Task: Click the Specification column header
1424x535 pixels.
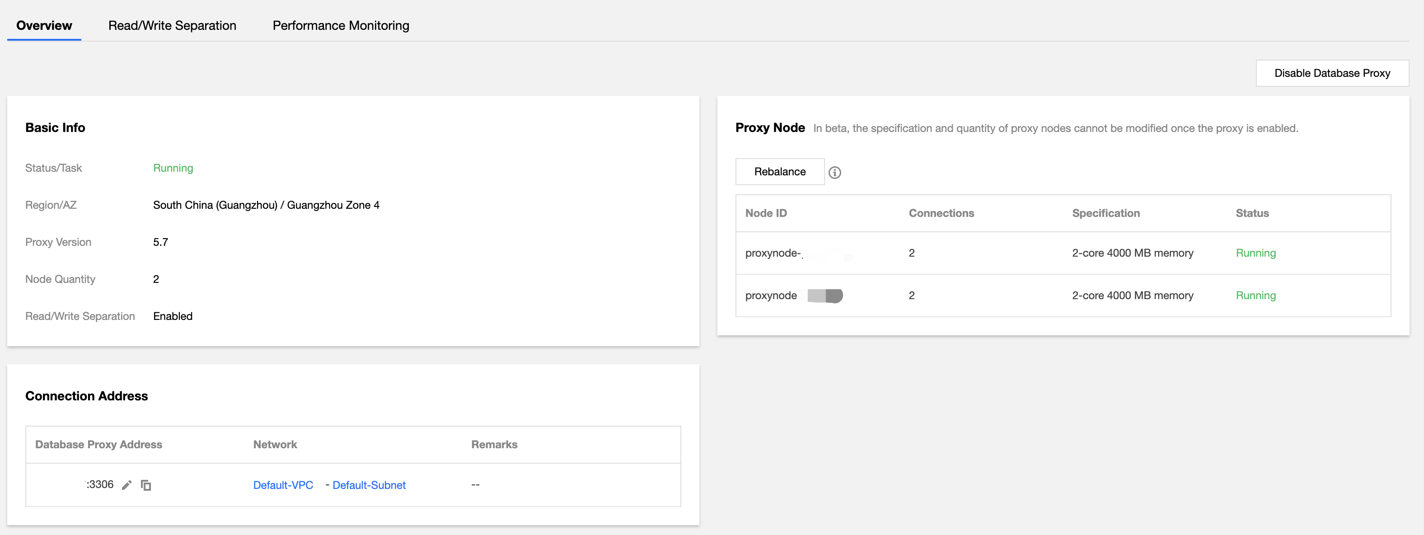Action: [1105, 213]
